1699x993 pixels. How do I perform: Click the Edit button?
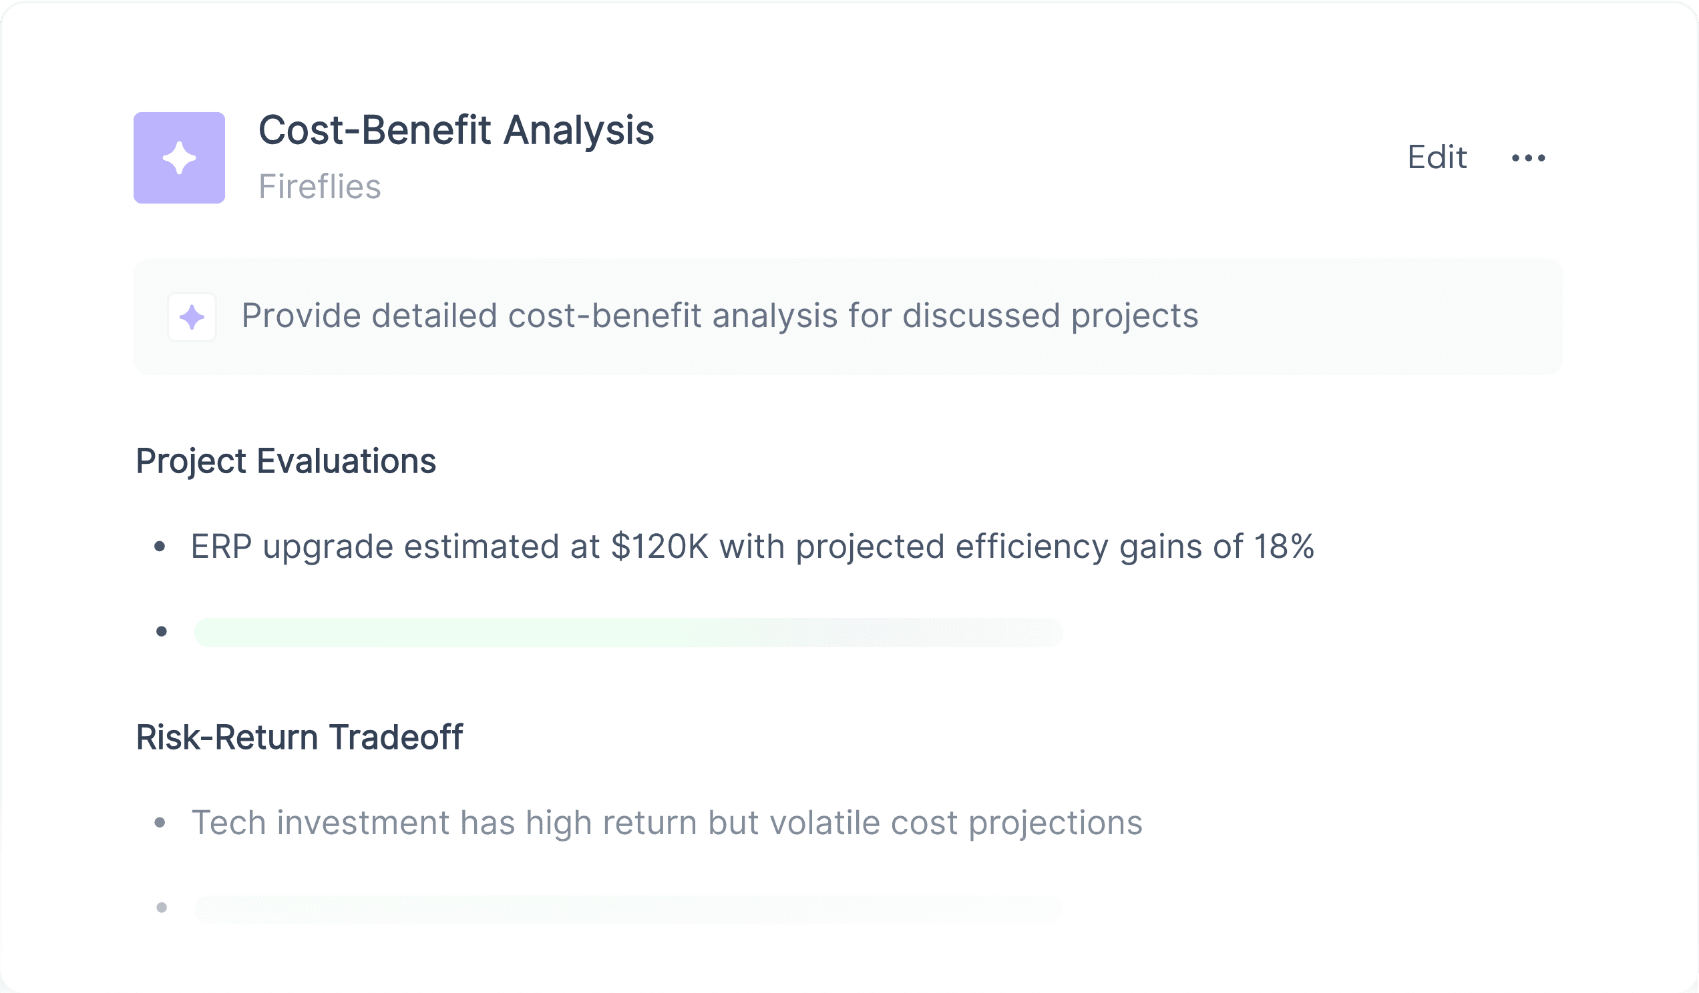point(1437,157)
